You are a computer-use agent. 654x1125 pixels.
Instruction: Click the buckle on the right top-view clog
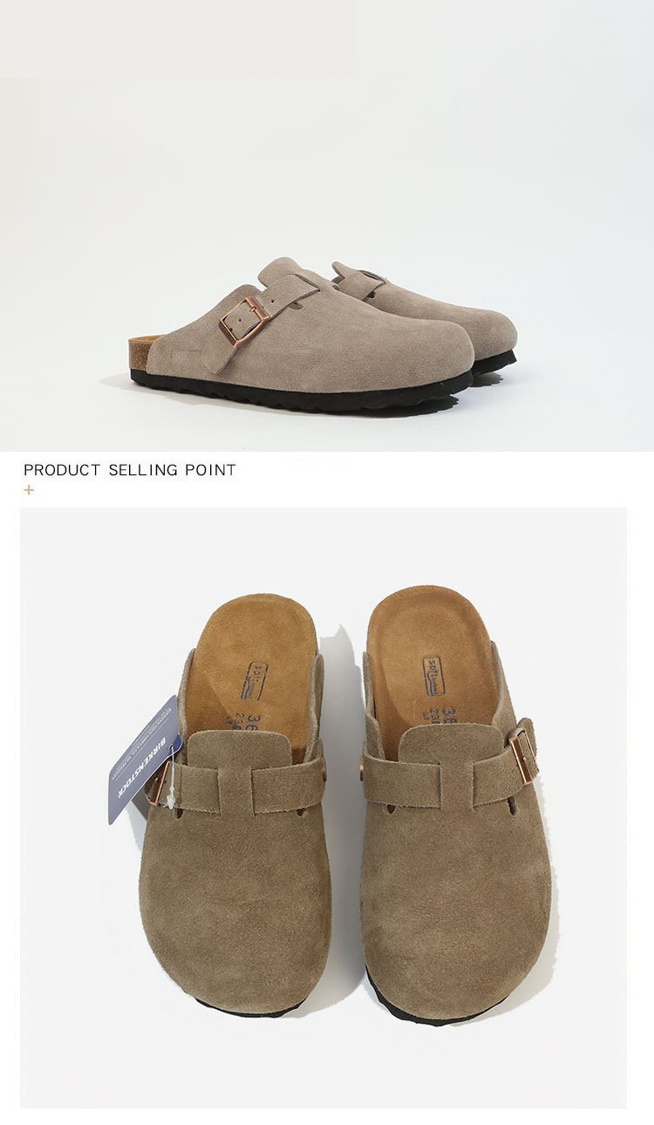click(523, 754)
